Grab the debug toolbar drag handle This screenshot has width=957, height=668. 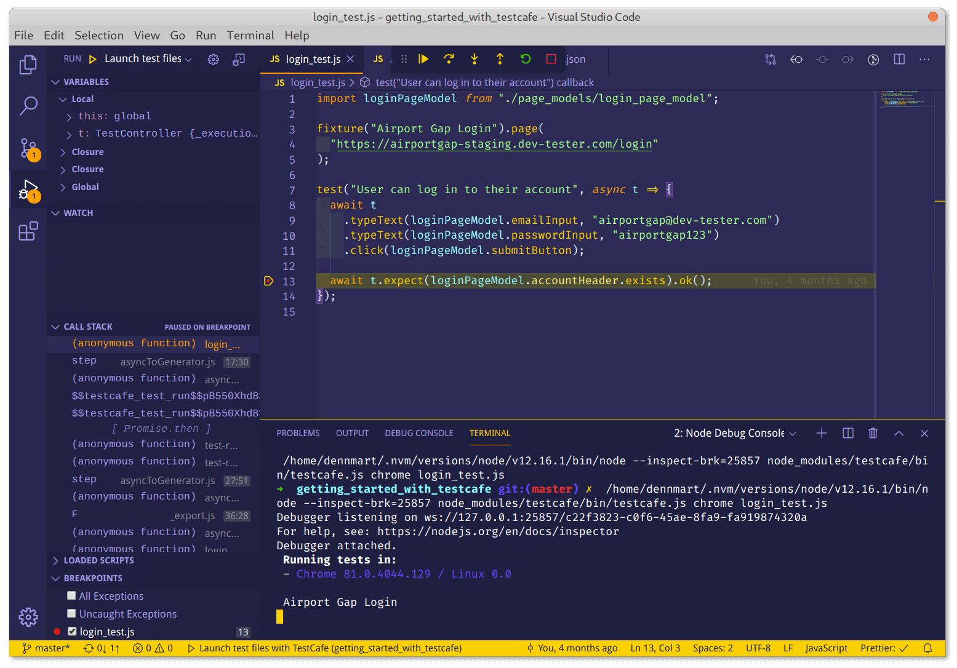404,59
